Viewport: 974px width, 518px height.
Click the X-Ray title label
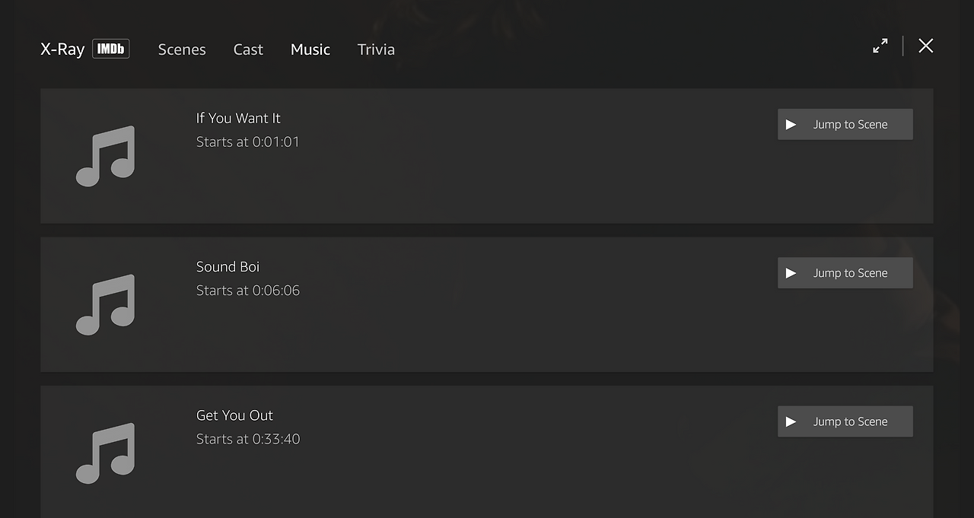click(x=62, y=49)
